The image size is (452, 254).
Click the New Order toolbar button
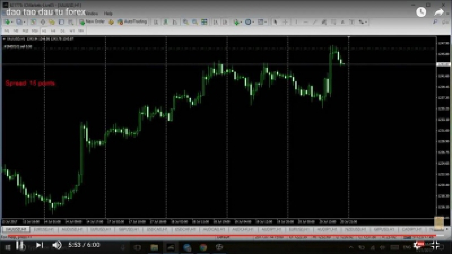tap(92, 22)
